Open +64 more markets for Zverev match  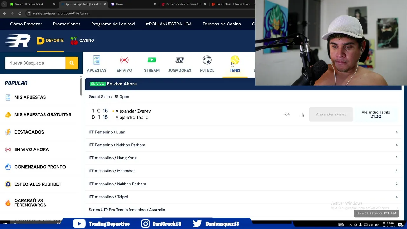click(286, 114)
